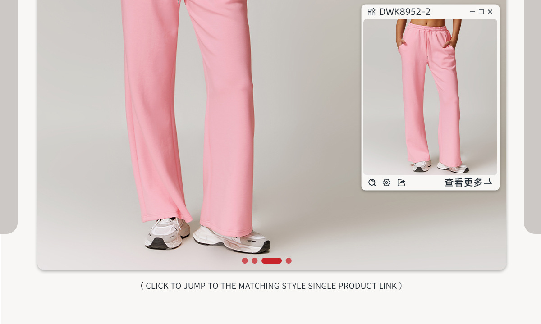Image resolution: width=541 pixels, height=324 pixels.
Task: Open the 查看更多 view-more link
Action: pyautogui.click(x=463, y=183)
